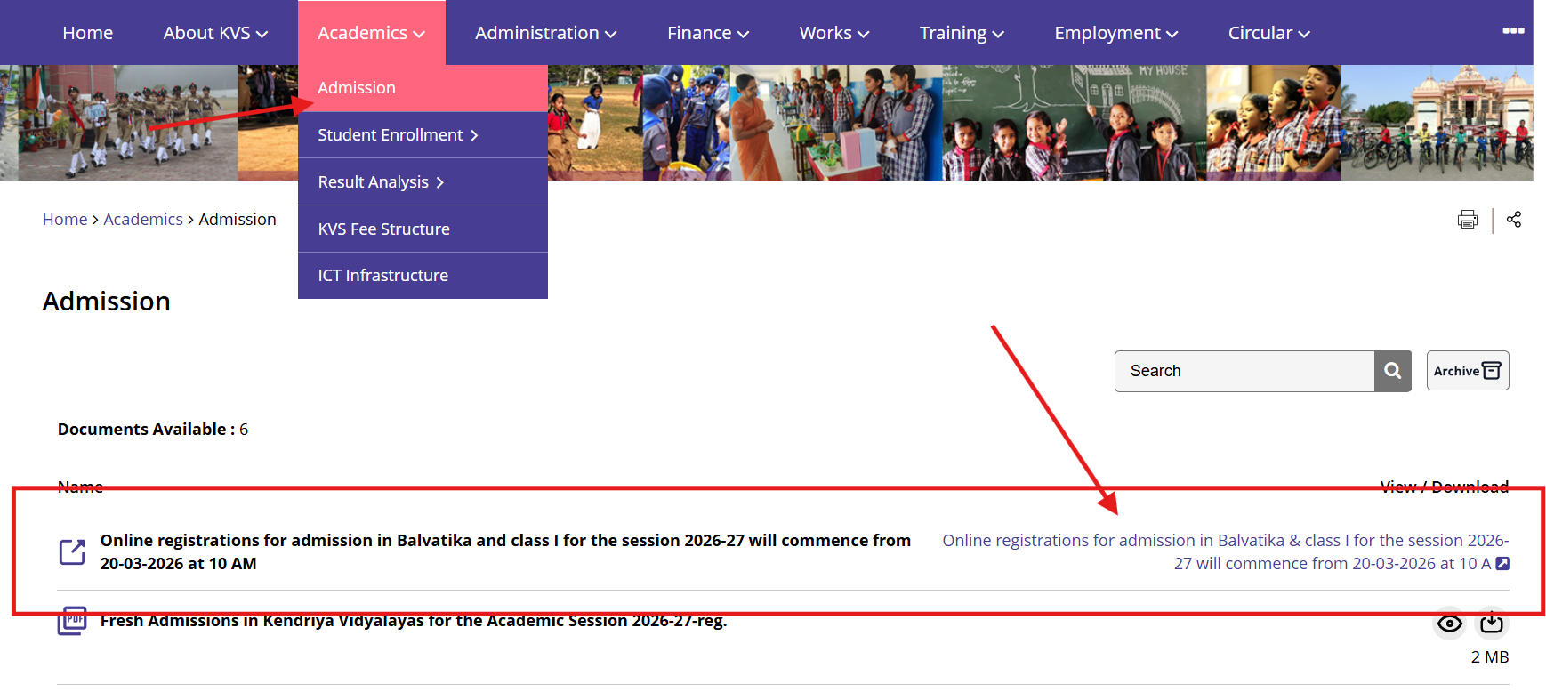Click the PDF icon next to Fresh Admissions
The height and width of the screenshot is (692, 1546).
click(x=72, y=621)
